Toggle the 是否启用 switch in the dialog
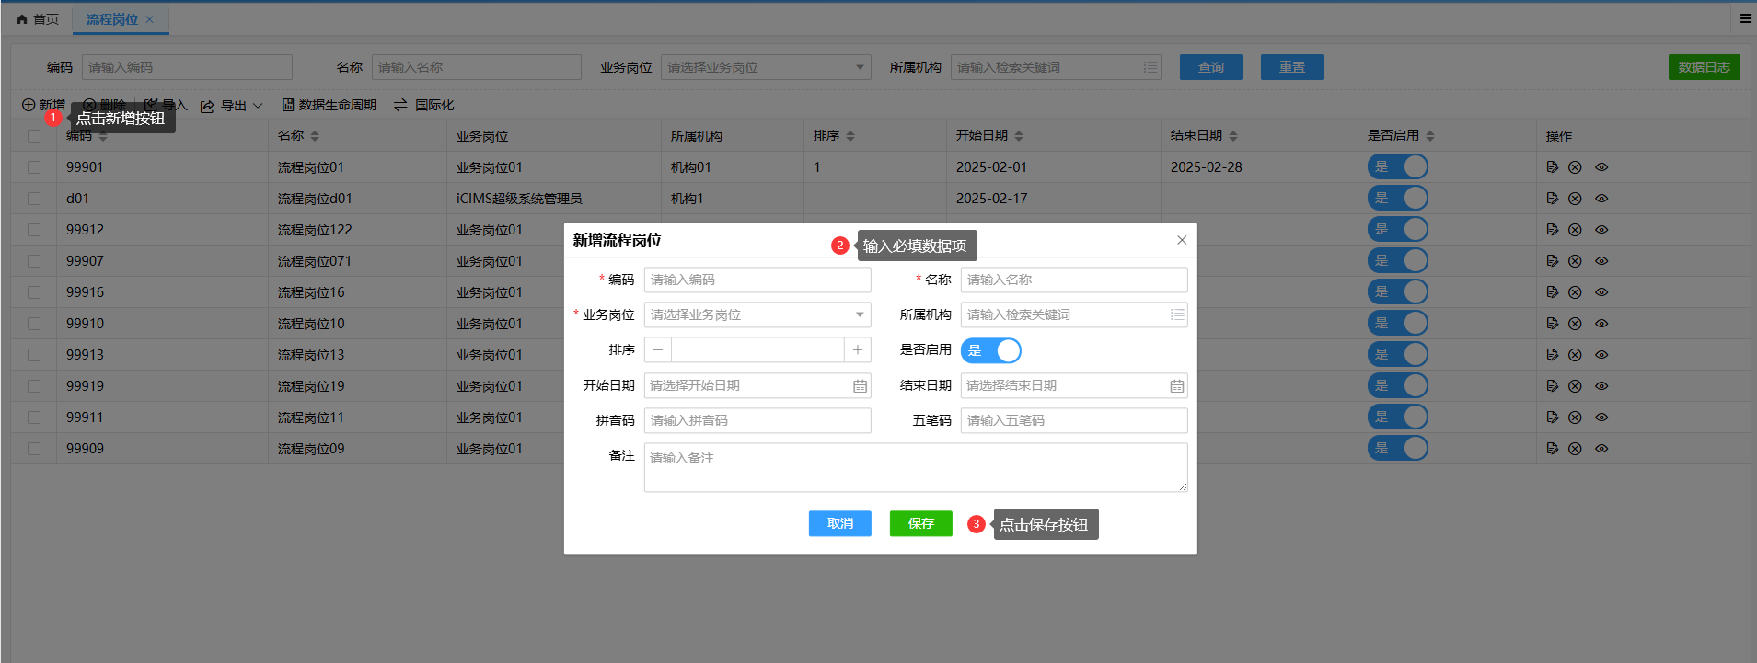Image resolution: width=1757 pixels, height=663 pixels. [991, 350]
